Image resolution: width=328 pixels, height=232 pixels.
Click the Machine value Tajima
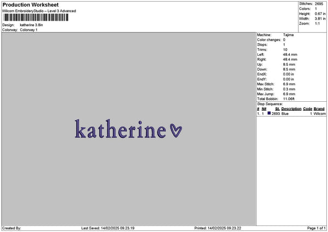[288, 35]
